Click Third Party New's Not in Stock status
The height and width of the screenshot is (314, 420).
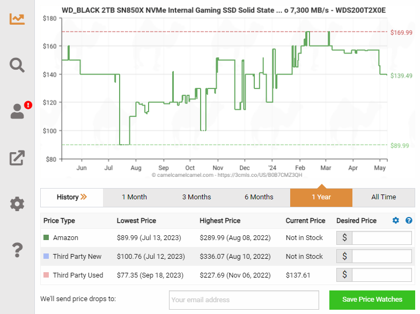pyautogui.click(x=304, y=257)
